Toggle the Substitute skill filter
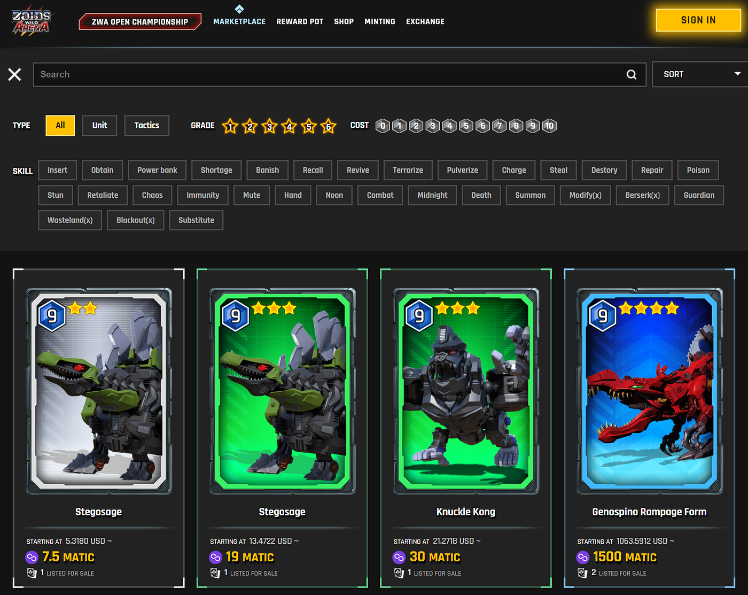The height and width of the screenshot is (595, 748). (x=196, y=220)
